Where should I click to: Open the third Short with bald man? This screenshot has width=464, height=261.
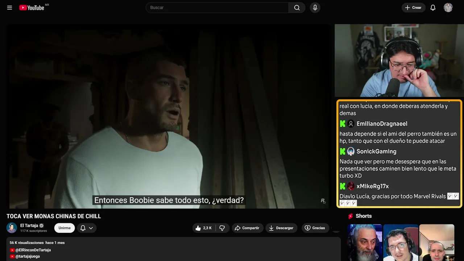pyautogui.click(x=436, y=243)
